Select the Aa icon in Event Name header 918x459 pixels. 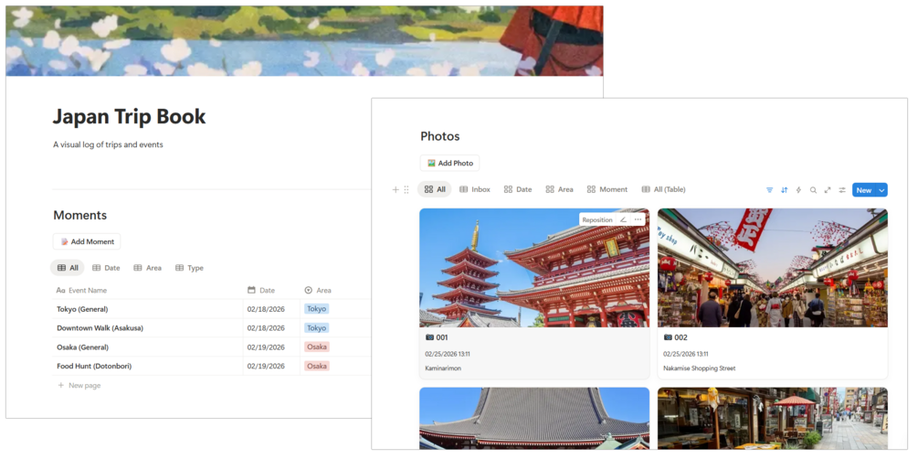[61, 290]
